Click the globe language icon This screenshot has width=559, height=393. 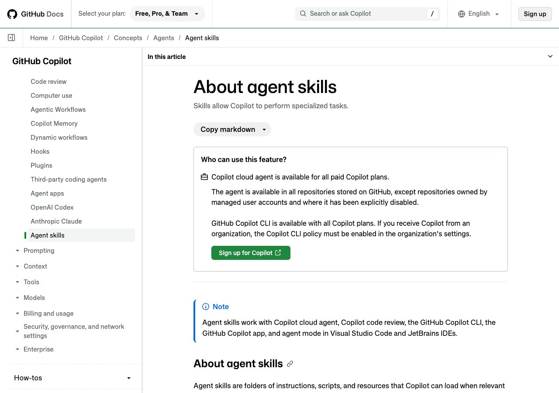[x=462, y=14]
